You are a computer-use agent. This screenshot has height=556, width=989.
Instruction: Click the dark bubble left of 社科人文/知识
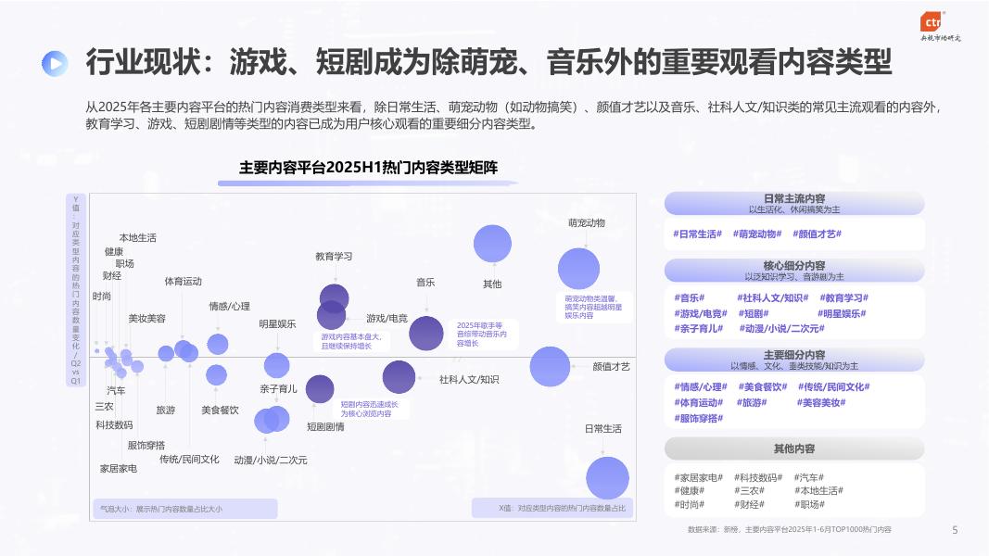coord(399,377)
